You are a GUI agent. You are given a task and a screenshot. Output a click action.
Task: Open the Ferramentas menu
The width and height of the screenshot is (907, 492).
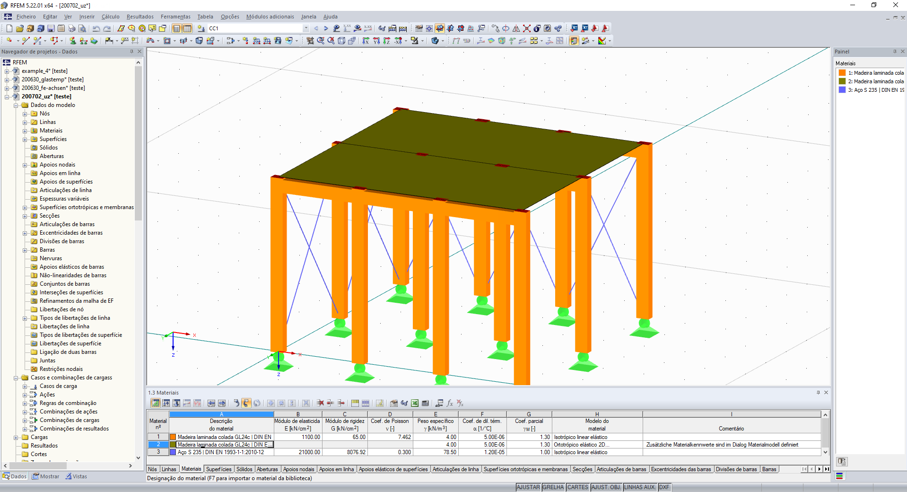175,17
